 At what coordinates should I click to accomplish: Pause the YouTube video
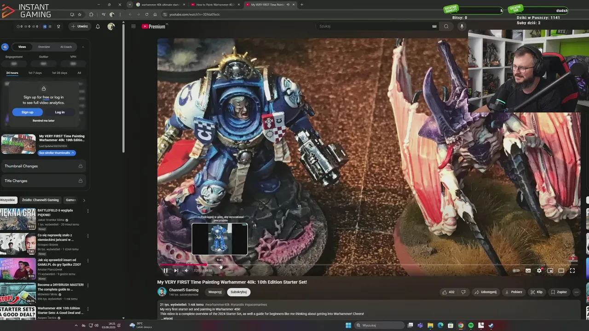[166, 270]
